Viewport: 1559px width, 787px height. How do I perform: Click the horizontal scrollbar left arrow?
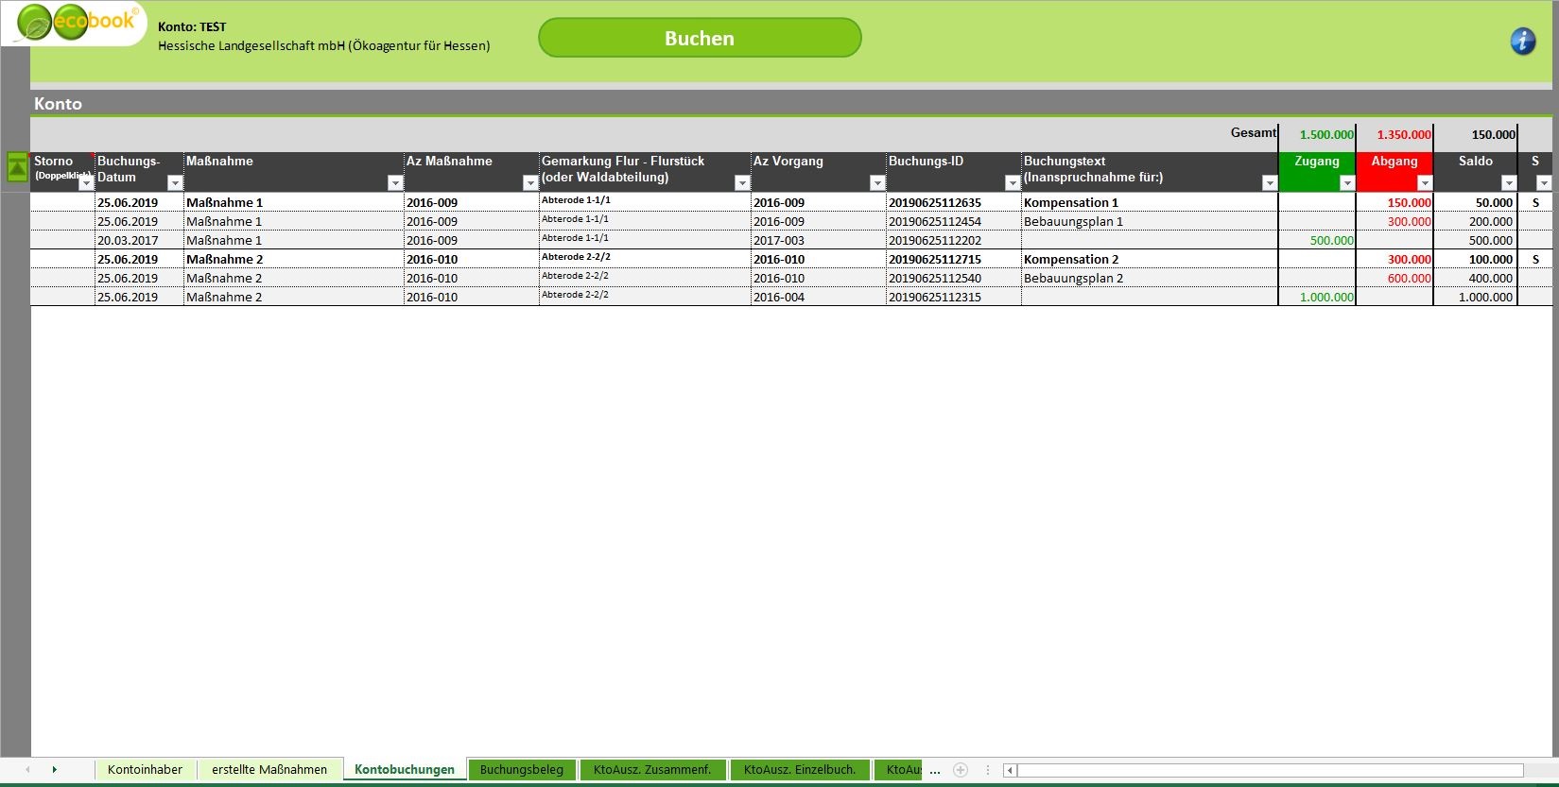pyautogui.click(x=1010, y=770)
